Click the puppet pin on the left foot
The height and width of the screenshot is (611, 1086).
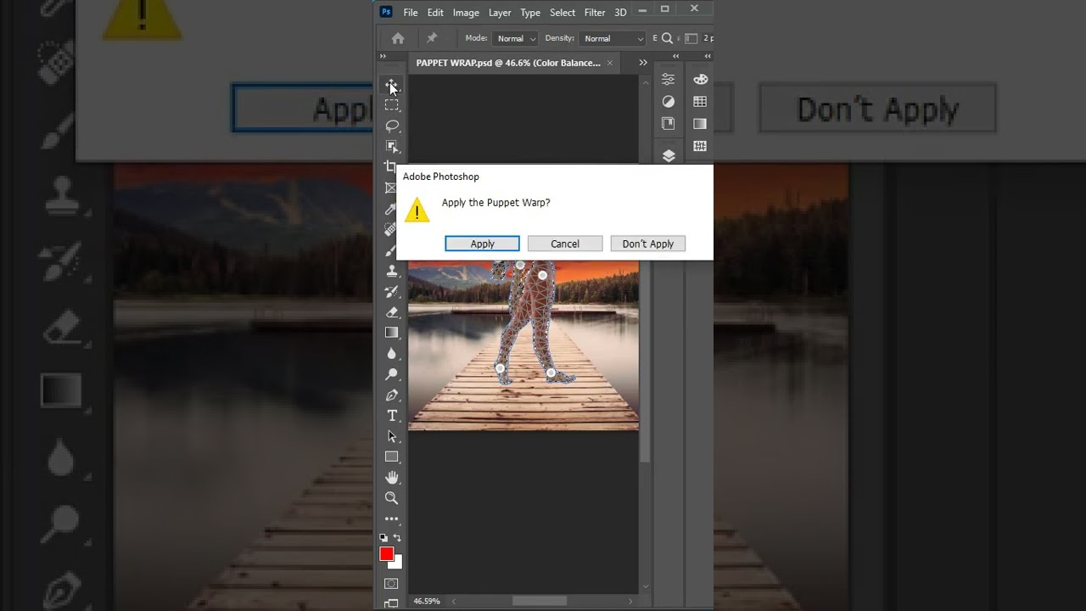(x=500, y=368)
